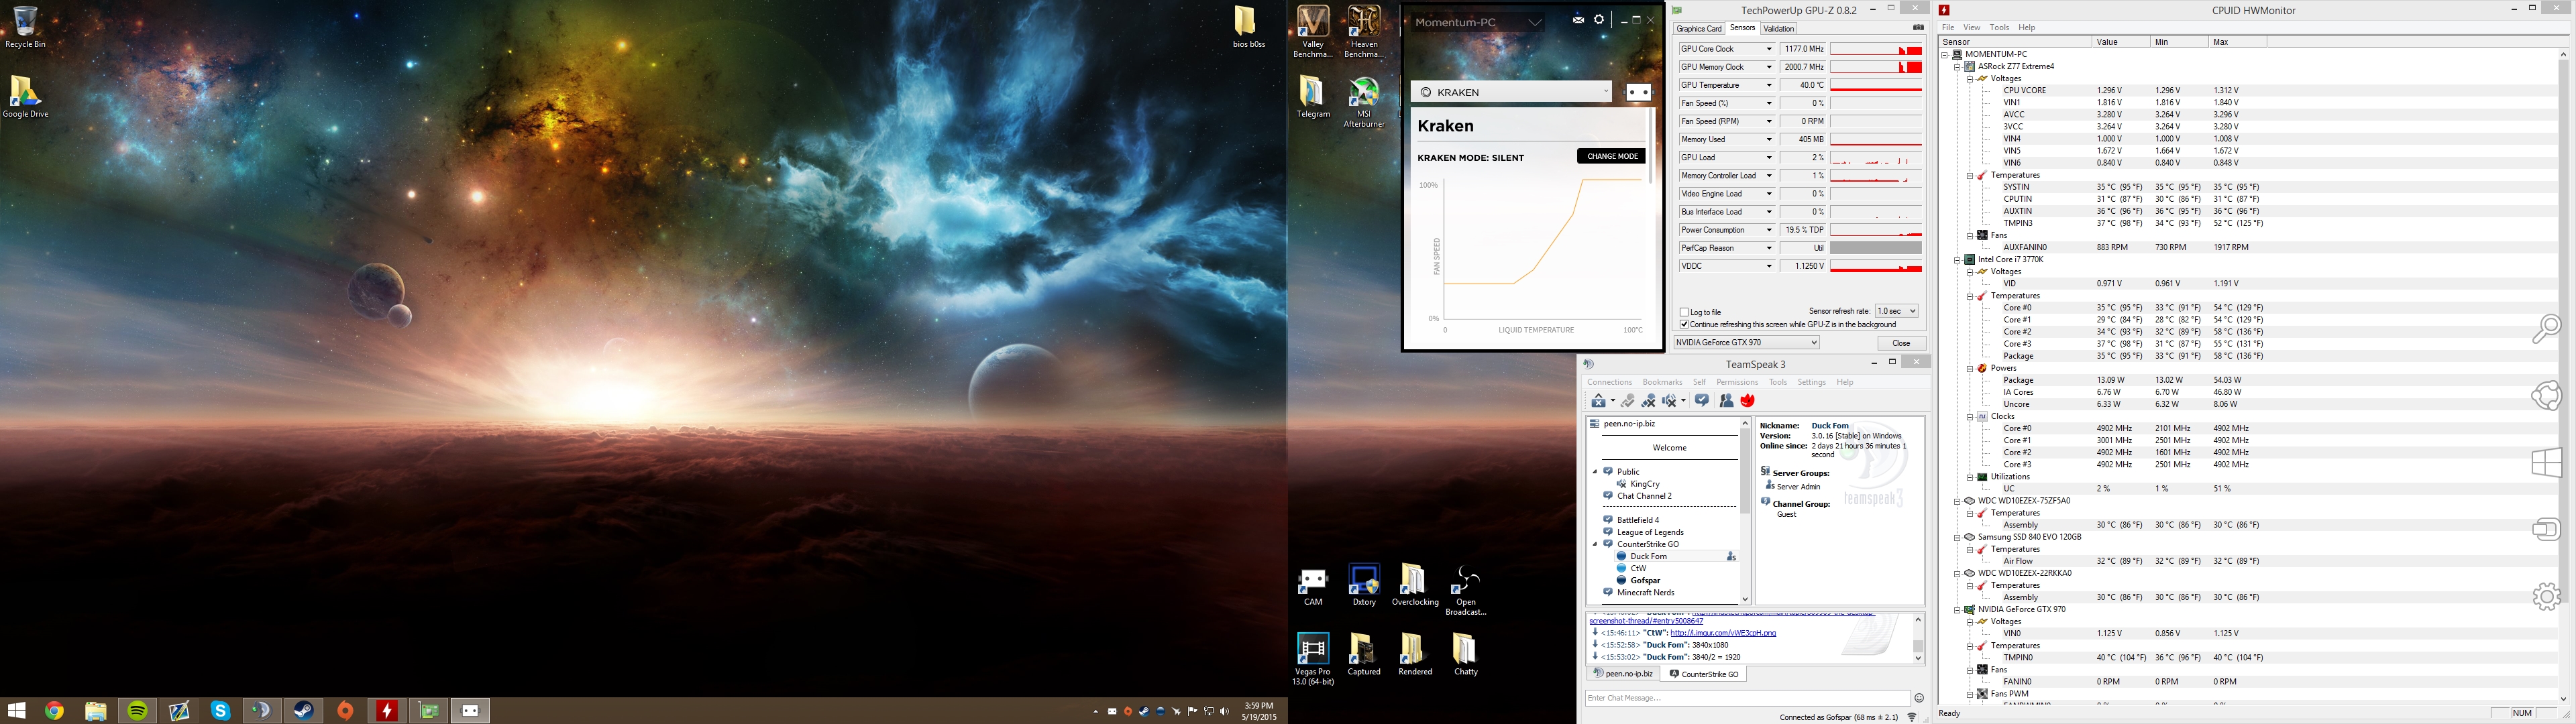Open Spotify from the taskbar
The height and width of the screenshot is (724, 2576).
coord(138,711)
